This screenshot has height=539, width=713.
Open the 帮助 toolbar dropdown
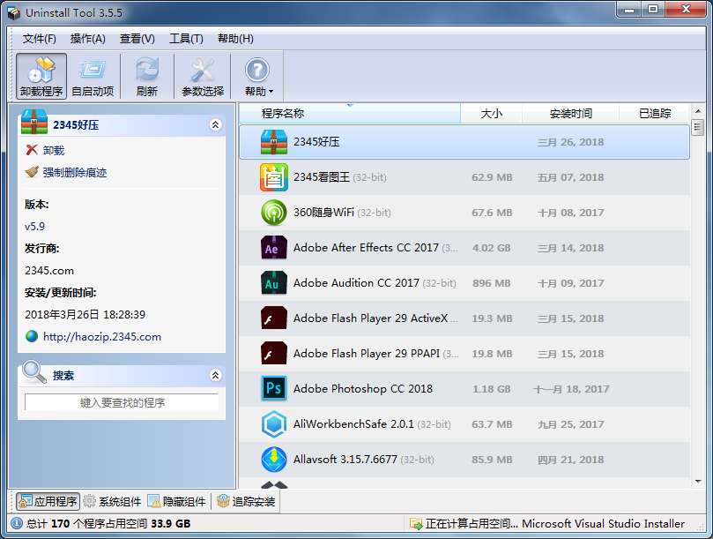coord(258,76)
